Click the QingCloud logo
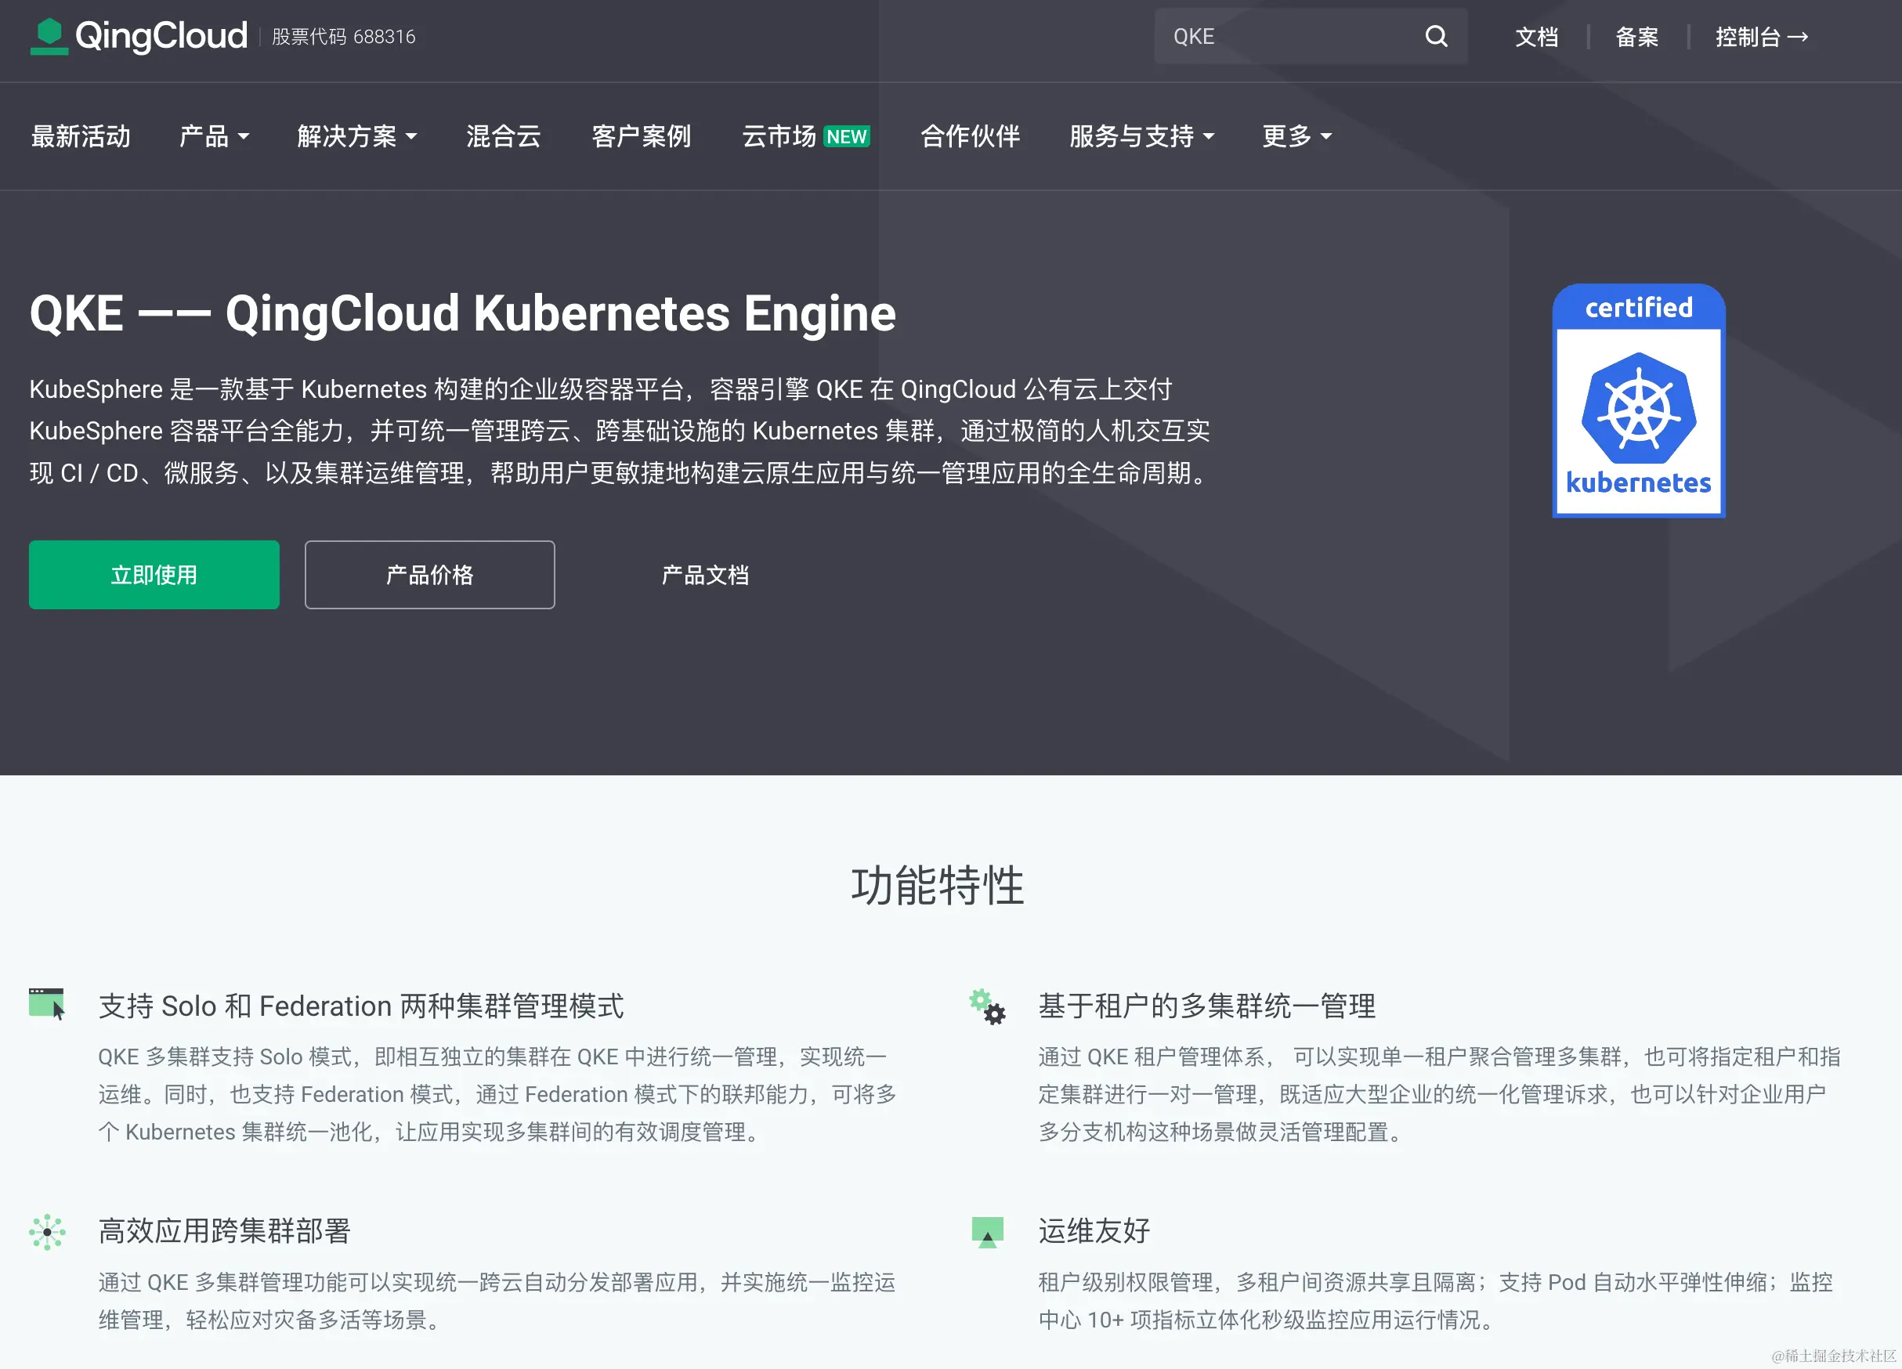 tap(139, 36)
